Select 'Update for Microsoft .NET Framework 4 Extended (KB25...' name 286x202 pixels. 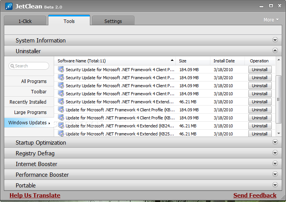coord(120,134)
